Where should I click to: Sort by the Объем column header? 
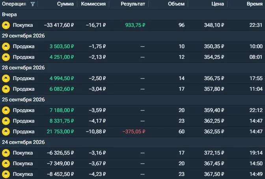point(176,4)
